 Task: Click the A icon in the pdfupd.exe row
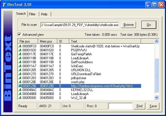pos(20,78)
